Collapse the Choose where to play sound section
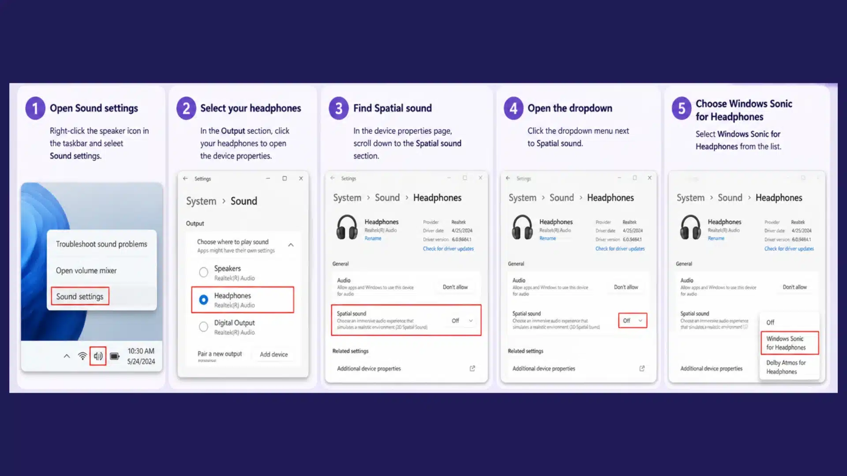847x476 pixels. 291,245
